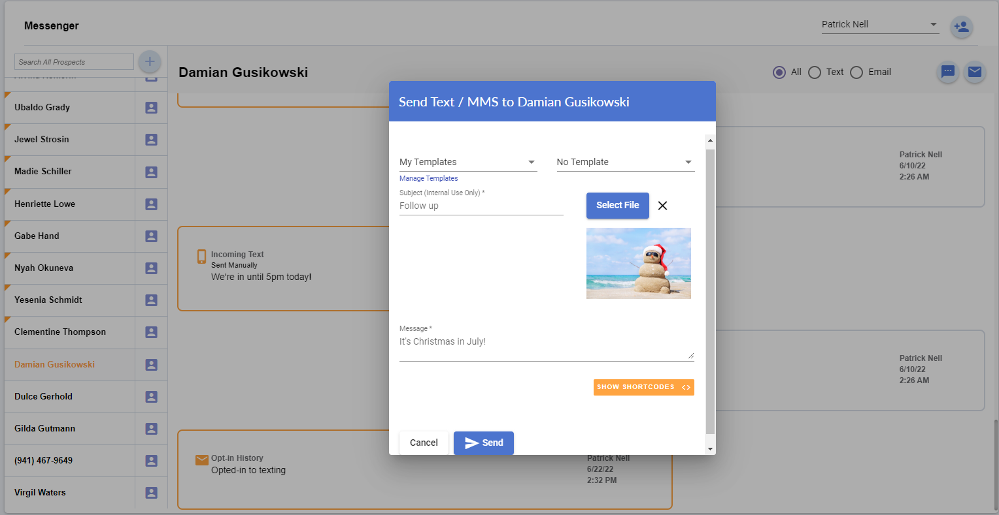Image resolution: width=999 pixels, height=515 pixels.
Task: Click the add user icon beside Patrick Nell
Action: click(x=961, y=27)
